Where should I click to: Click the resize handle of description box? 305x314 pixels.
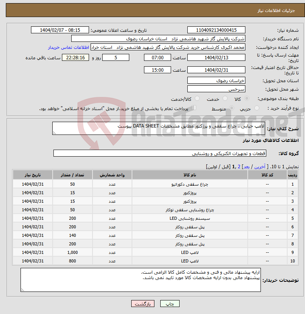point(54,133)
